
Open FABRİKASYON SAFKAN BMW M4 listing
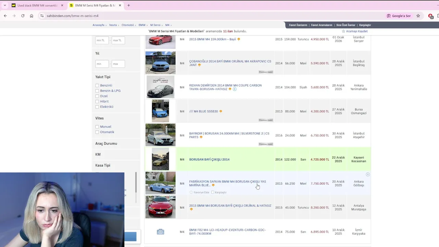(227, 183)
